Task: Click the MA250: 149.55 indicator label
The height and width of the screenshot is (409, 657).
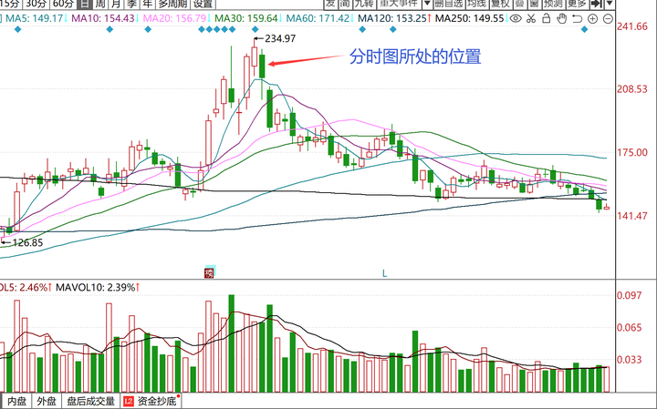Action: pos(472,18)
